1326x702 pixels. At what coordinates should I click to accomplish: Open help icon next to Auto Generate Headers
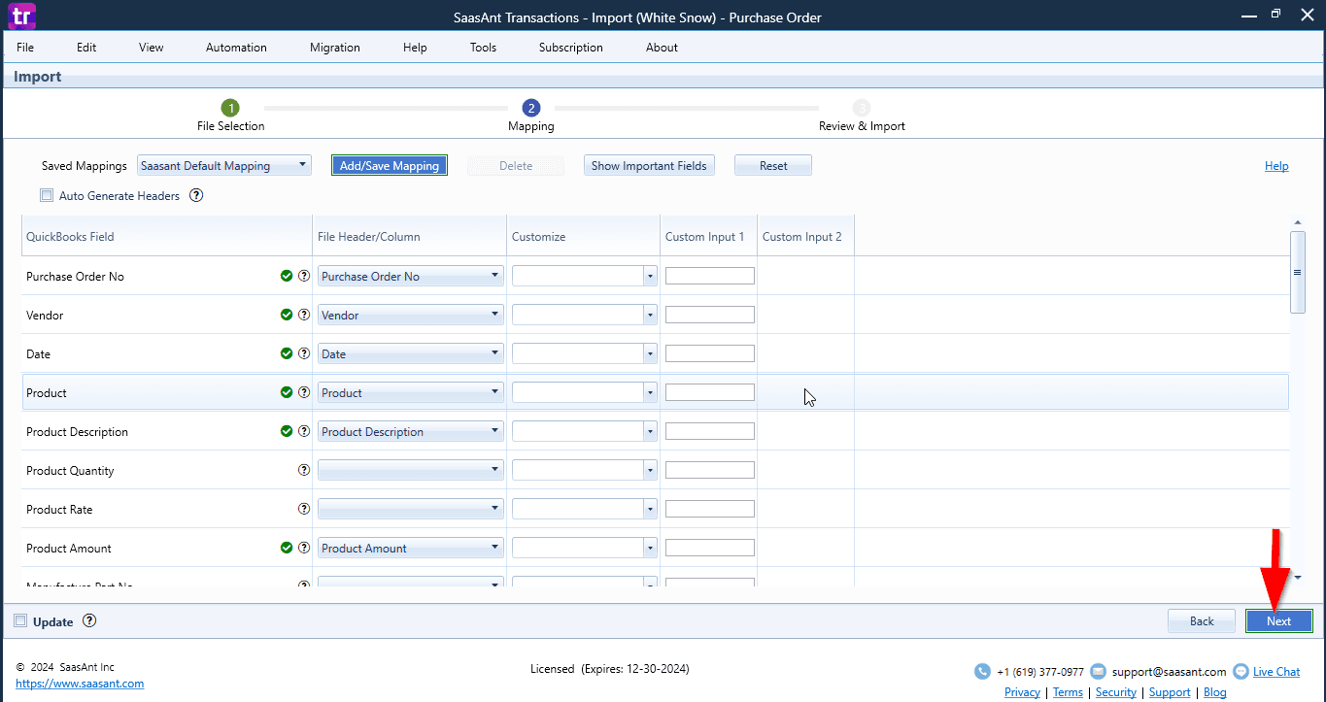[x=196, y=195]
